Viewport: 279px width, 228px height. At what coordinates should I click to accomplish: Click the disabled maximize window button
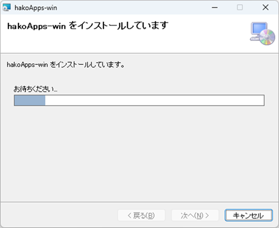[x=240, y=7]
